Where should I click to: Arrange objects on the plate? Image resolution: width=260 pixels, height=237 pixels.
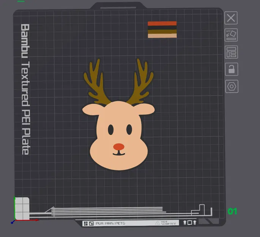pos(231,52)
